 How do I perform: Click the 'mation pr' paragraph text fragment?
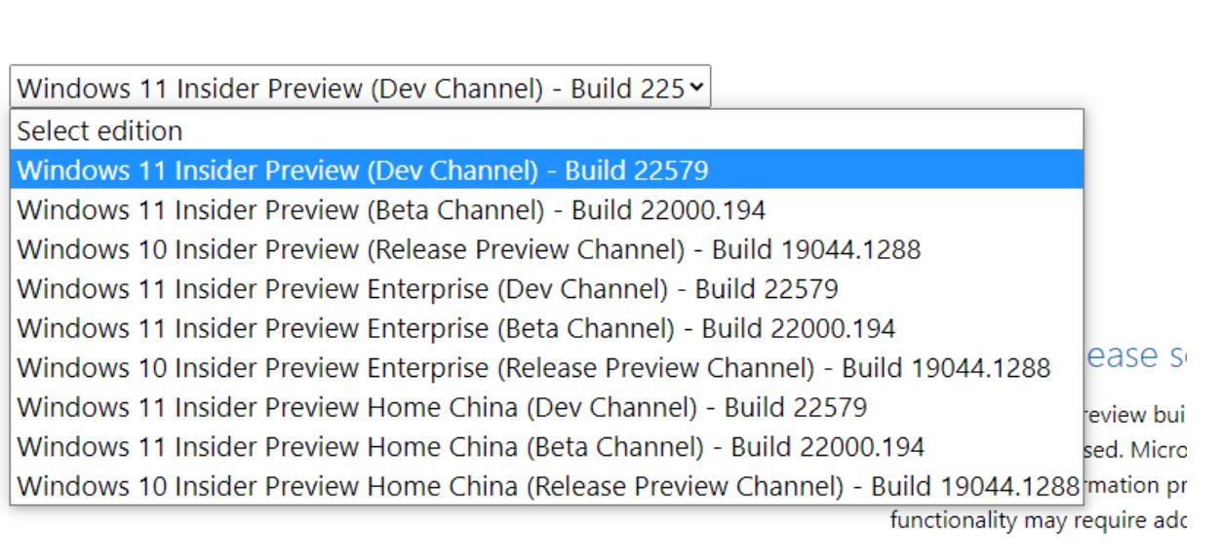tap(1135, 485)
